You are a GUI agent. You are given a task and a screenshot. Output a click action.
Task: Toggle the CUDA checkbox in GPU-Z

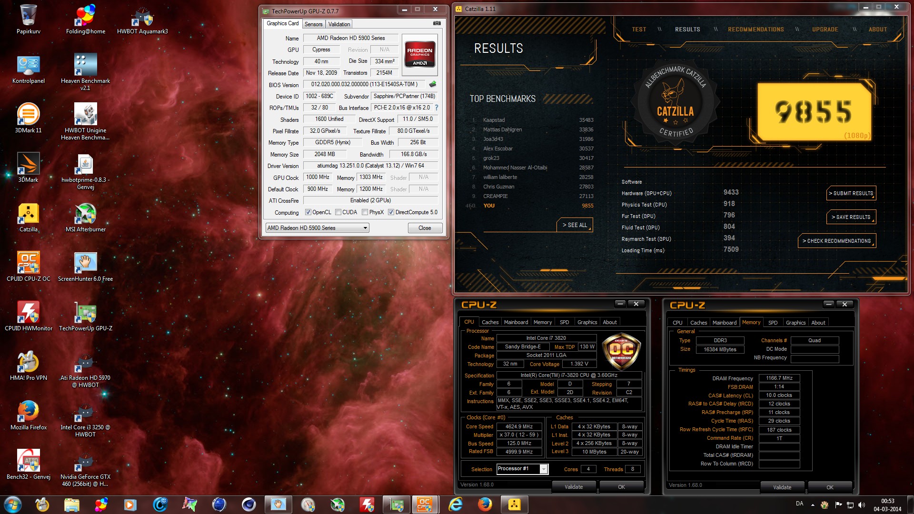(338, 212)
